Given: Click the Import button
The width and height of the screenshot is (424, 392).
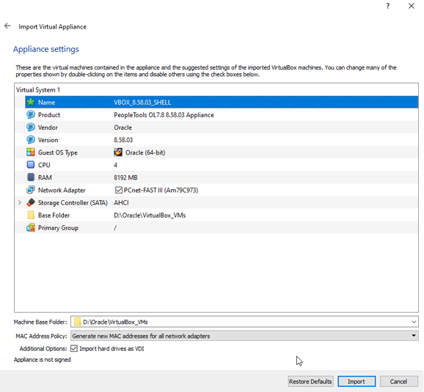Looking at the screenshot, I should [x=357, y=382].
